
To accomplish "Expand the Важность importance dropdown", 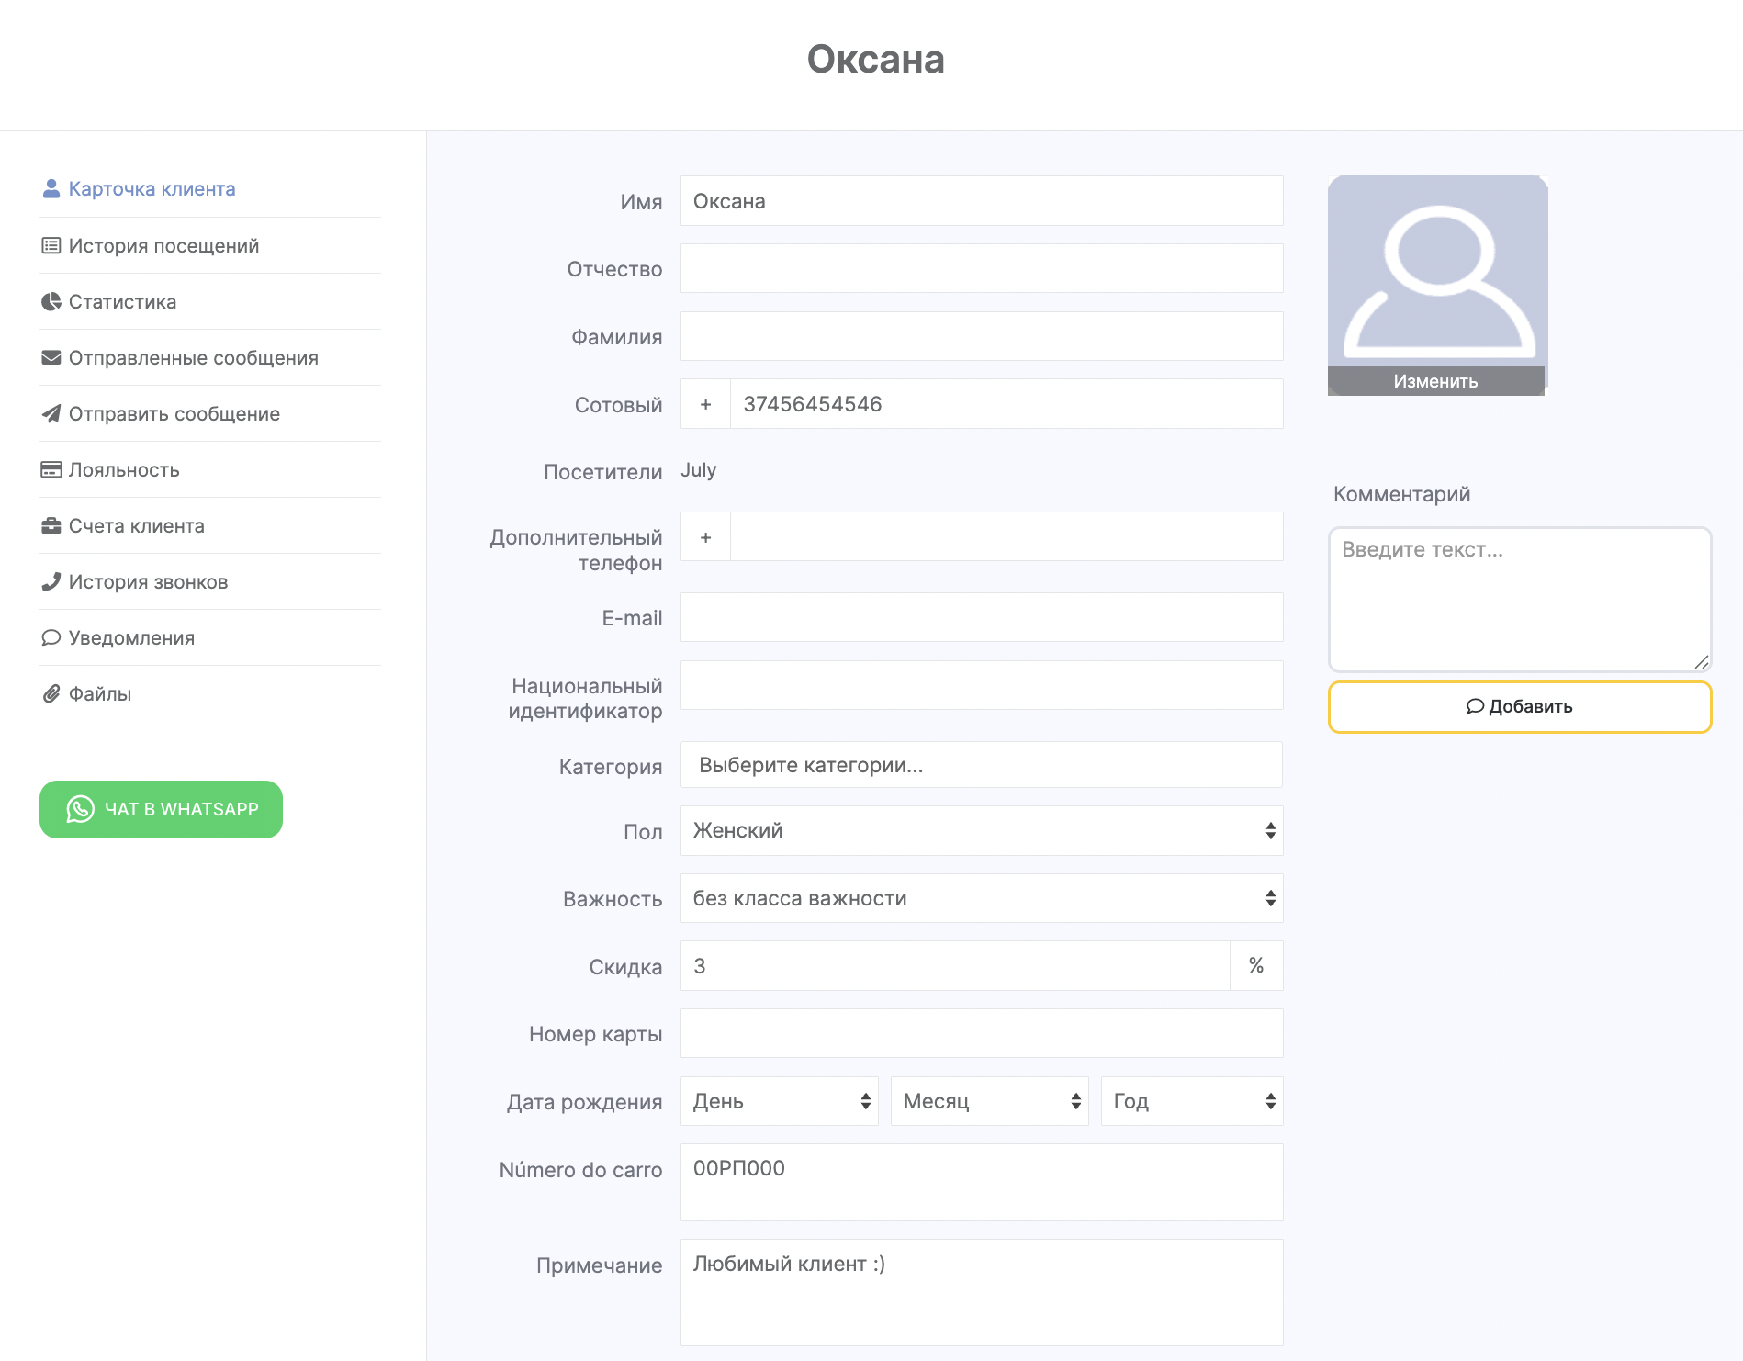I will 981,899.
